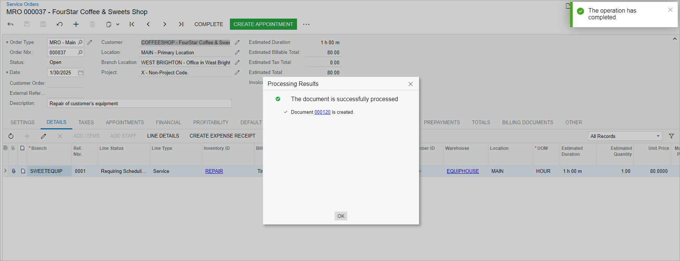
Task: Expand row 0001 with the chevron
Action: [x=5, y=171]
